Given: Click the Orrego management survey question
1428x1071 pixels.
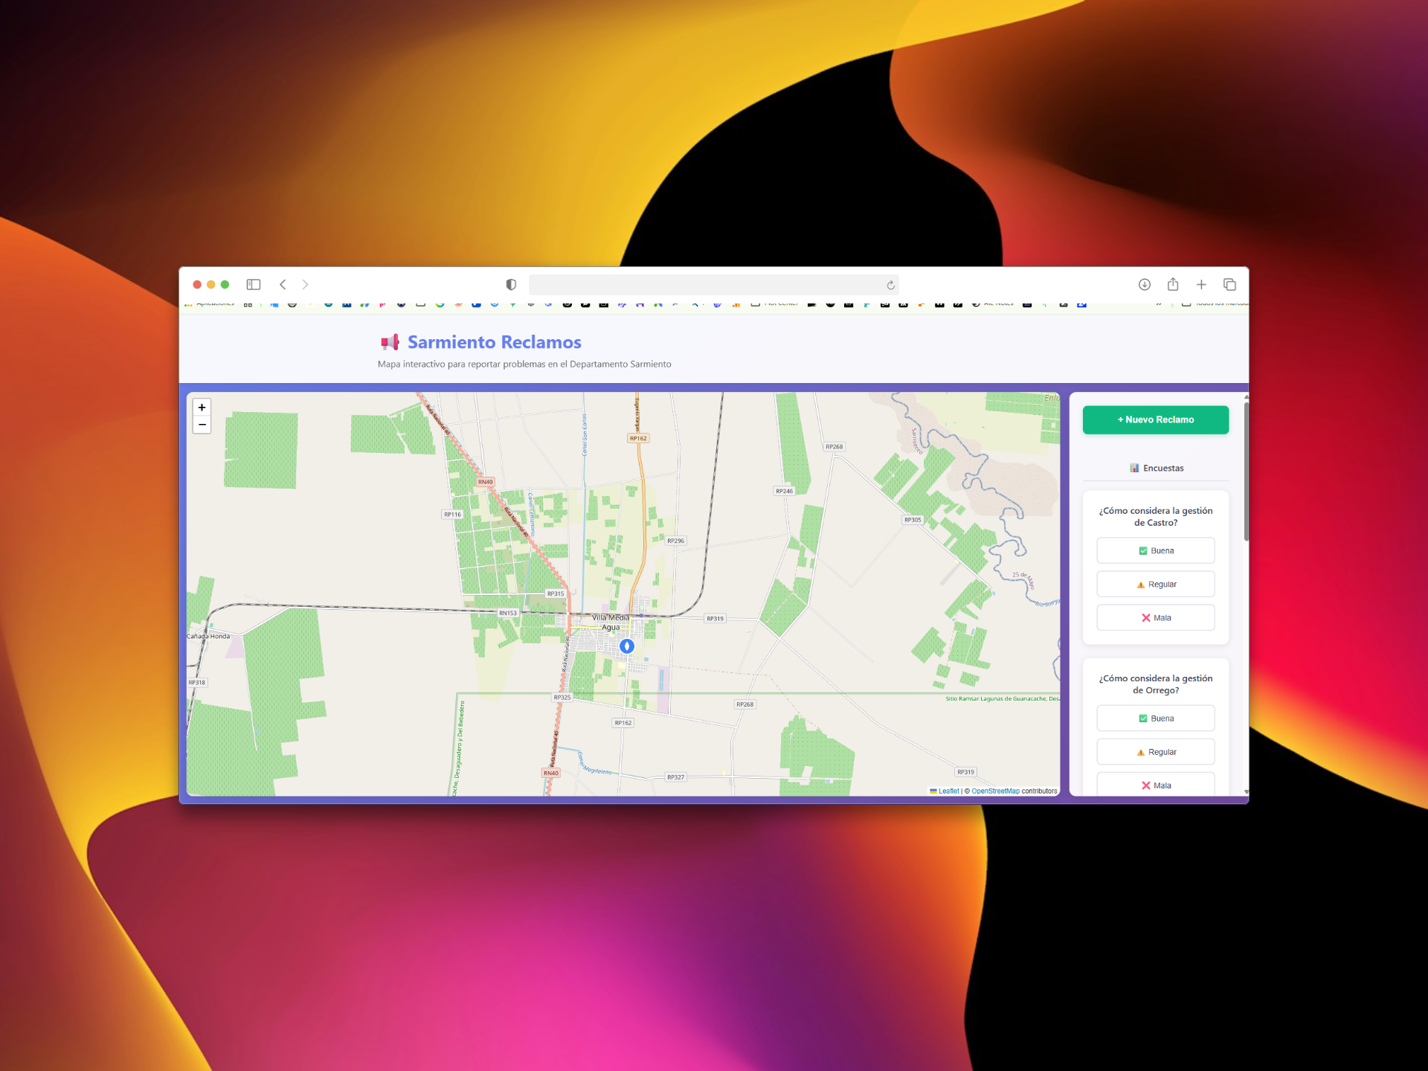Looking at the screenshot, I should pos(1156,684).
